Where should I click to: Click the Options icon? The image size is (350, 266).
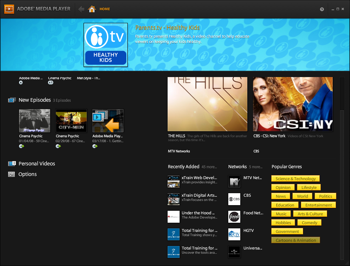(x=12, y=174)
